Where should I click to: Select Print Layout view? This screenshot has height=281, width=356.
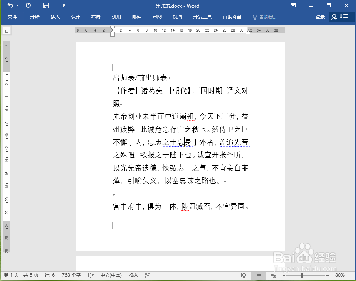(x=258, y=275)
